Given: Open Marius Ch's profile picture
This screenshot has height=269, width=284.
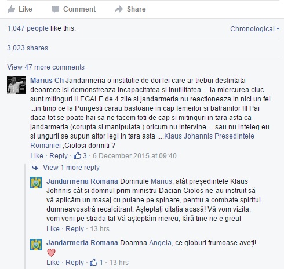Looking at the screenshot, I should tap(16, 85).
